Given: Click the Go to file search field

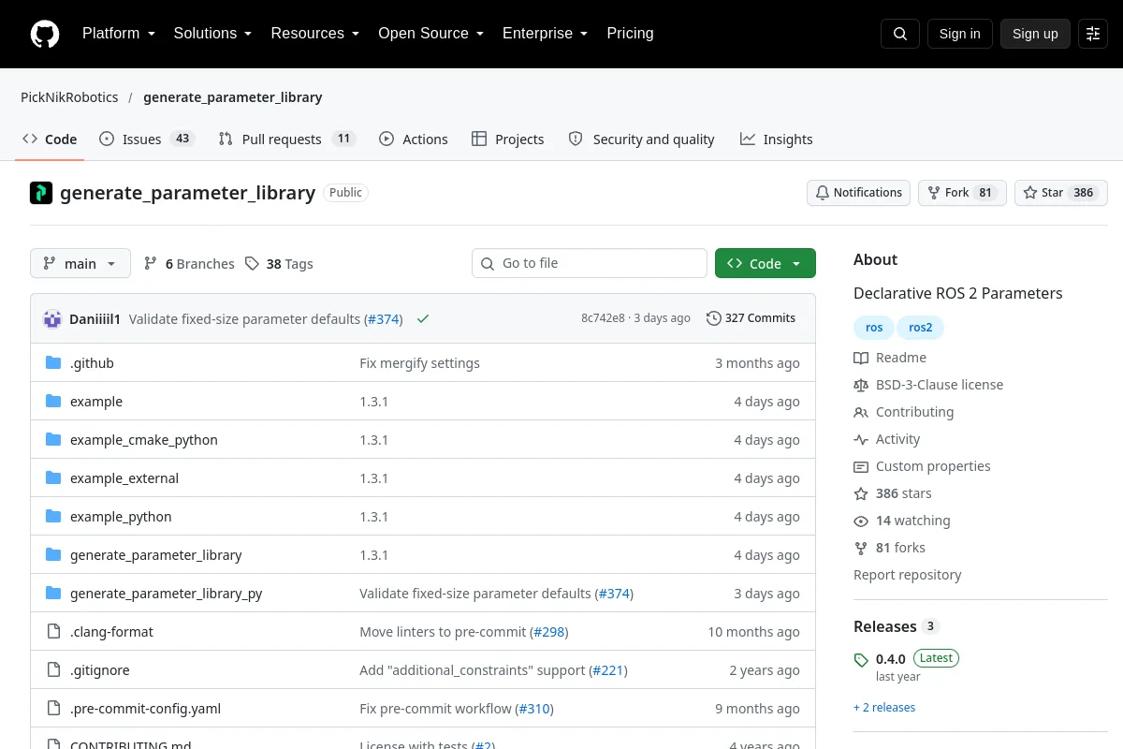Looking at the screenshot, I should pyautogui.click(x=590, y=264).
